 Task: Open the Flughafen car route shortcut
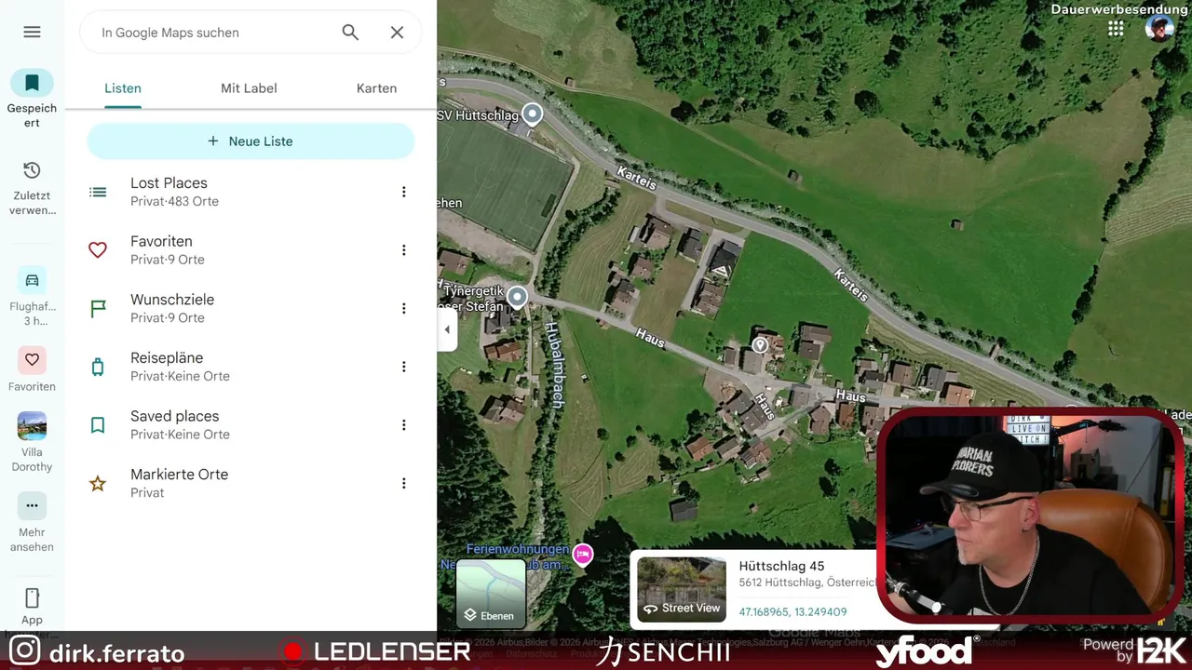(32, 280)
